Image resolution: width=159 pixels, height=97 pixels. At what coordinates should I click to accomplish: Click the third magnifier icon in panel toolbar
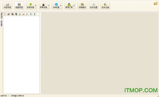coord(27,14)
